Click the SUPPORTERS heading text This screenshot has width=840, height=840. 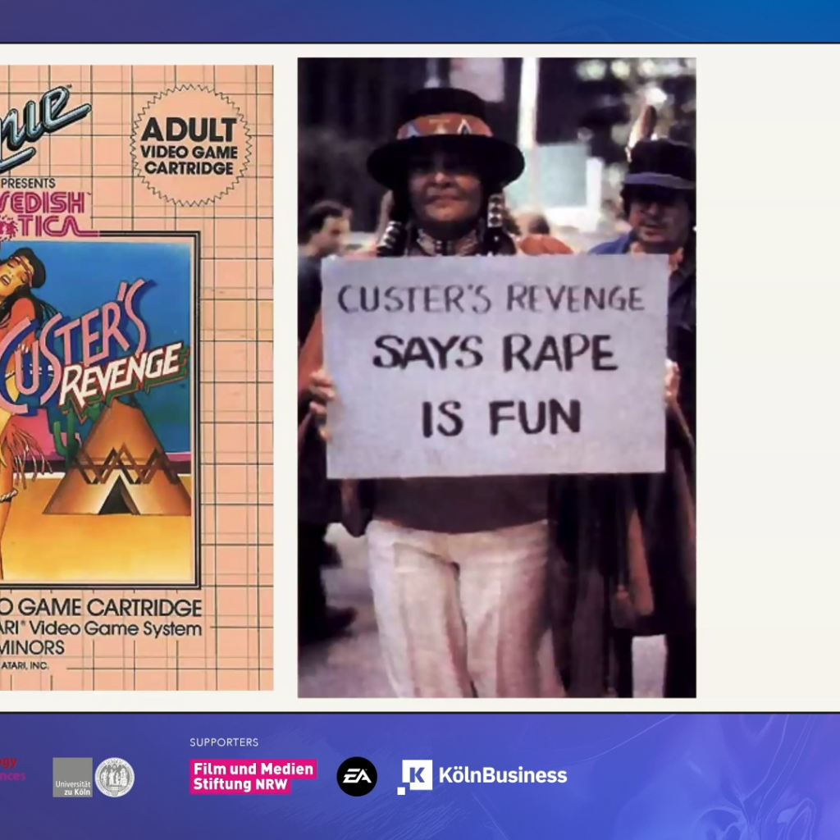coord(224,742)
